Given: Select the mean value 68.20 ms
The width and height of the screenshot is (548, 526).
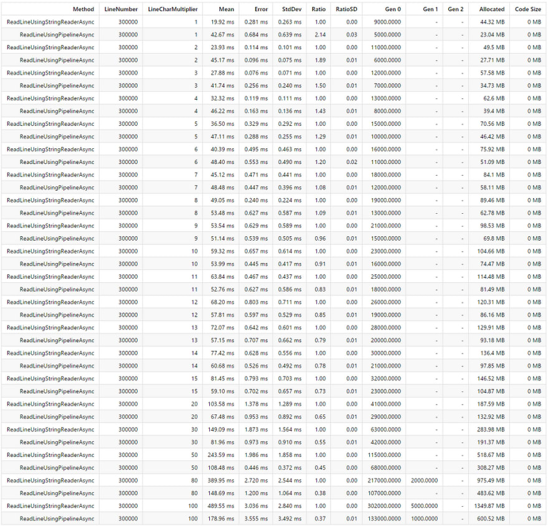Looking at the screenshot, I should 223,302.
